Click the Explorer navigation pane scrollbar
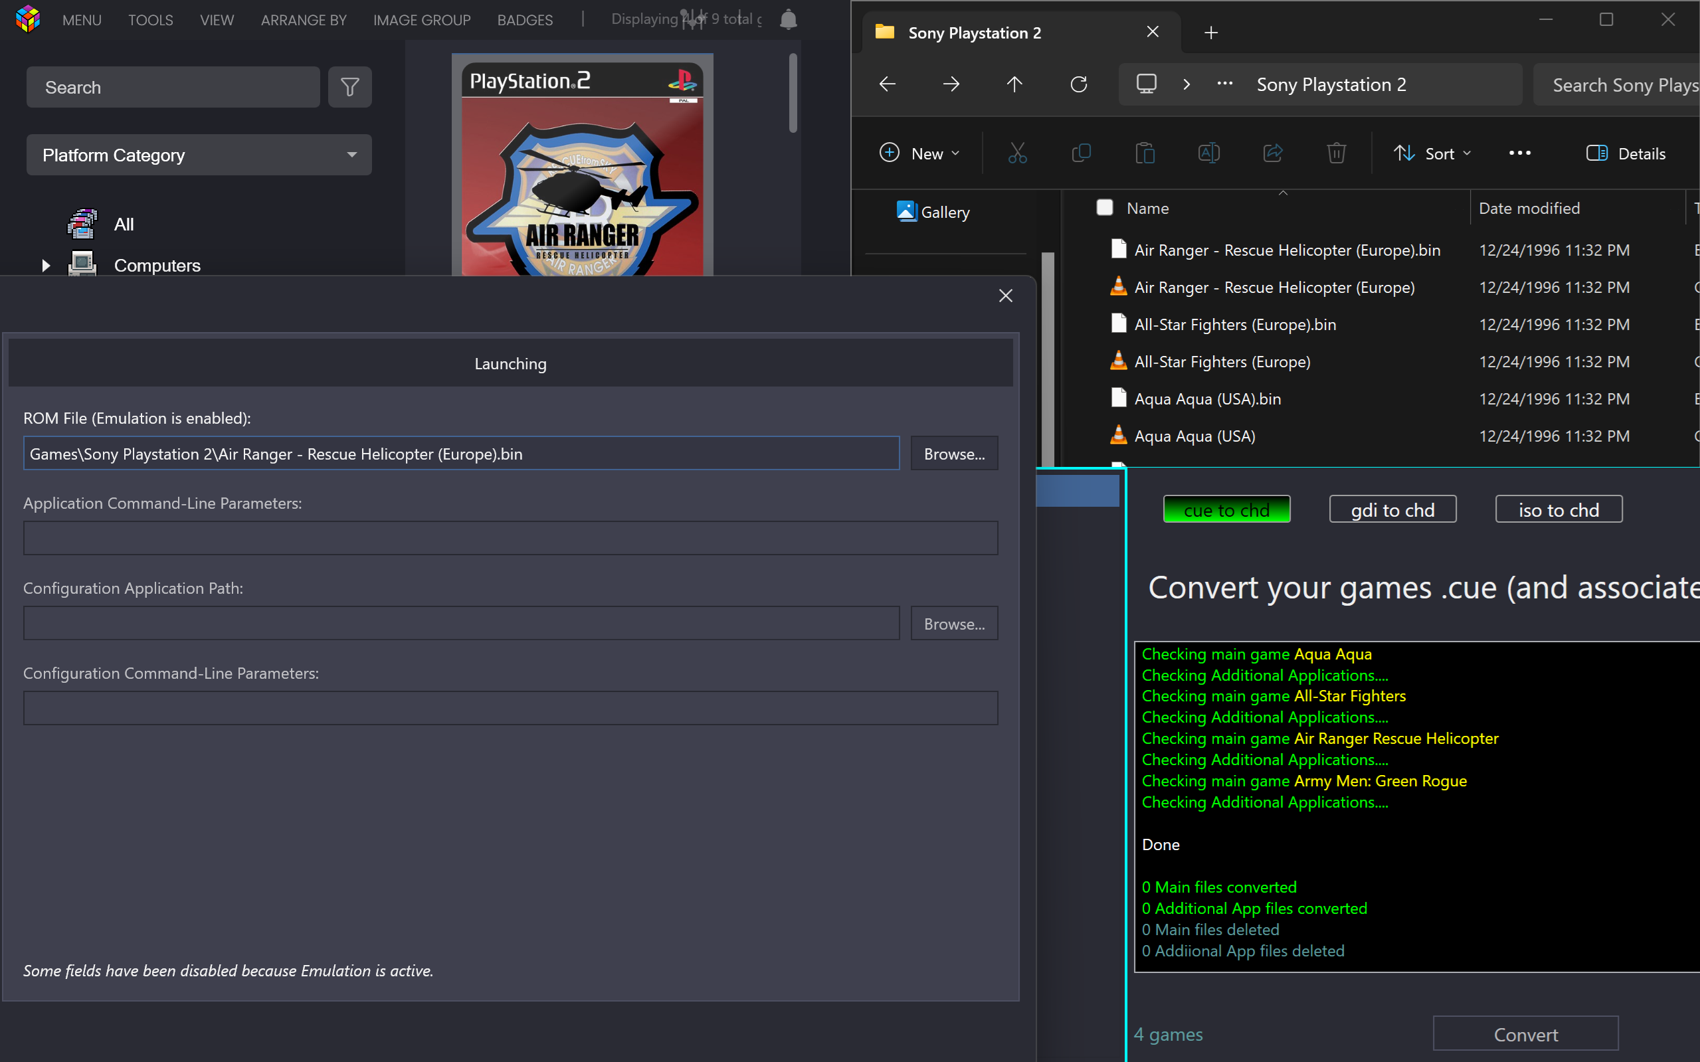This screenshot has height=1062, width=1700. (1048, 358)
